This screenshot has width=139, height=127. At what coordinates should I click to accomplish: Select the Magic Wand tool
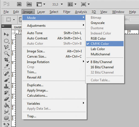(x=6, y=53)
